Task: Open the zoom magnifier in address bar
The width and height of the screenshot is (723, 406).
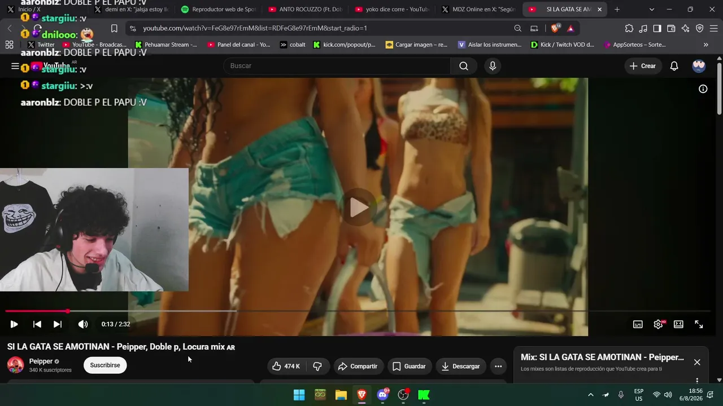Action: 518,28
